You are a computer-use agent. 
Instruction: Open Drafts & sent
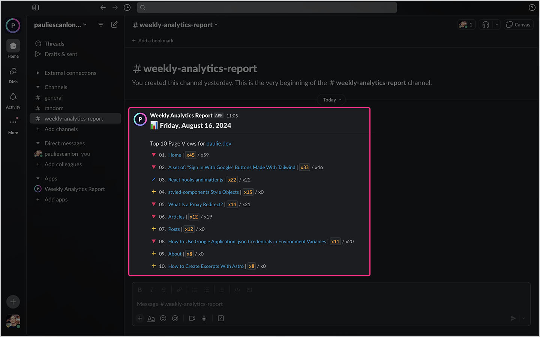[x=60, y=54]
